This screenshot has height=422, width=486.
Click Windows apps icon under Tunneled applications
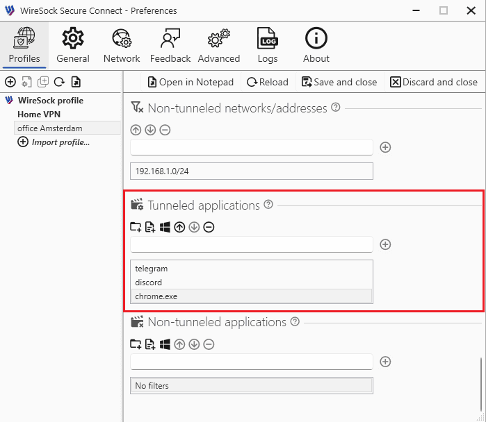(165, 227)
